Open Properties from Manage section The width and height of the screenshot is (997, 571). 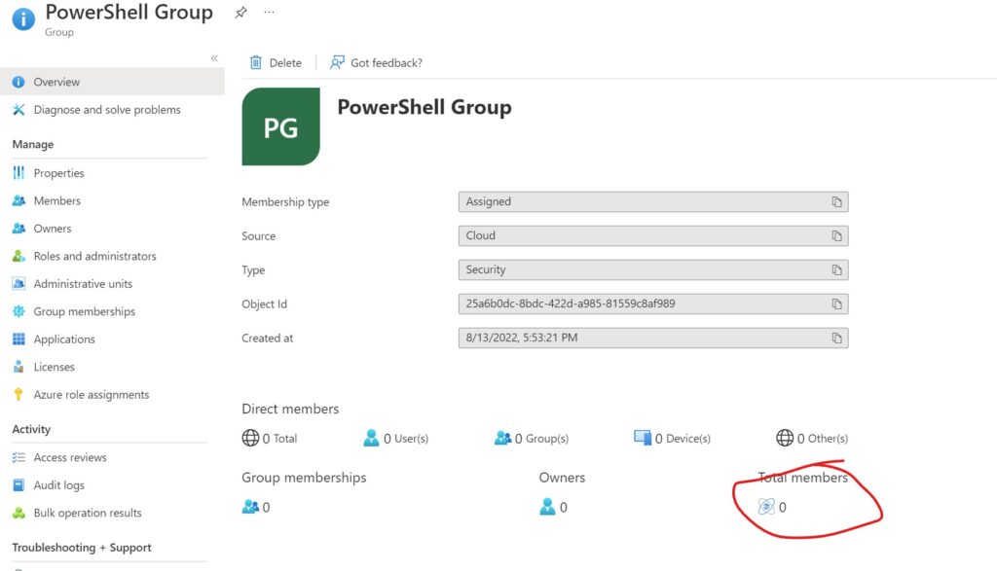pos(58,173)
